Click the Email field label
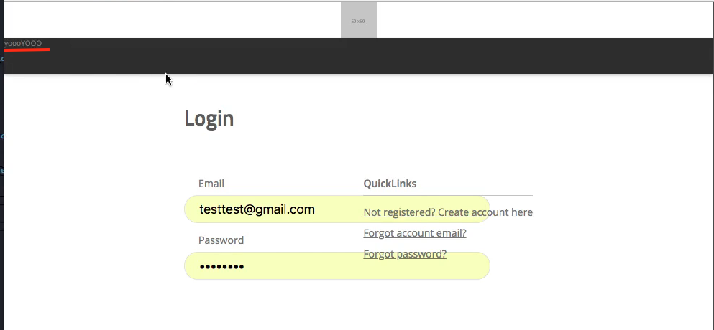The width and height of the screenshot is (714, 330). (x=211, y=184)
